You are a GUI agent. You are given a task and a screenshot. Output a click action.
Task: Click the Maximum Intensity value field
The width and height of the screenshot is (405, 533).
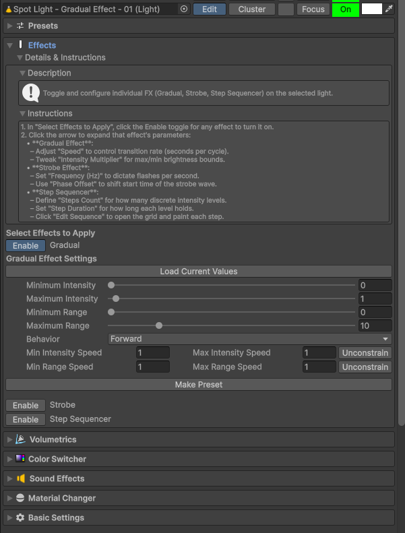tap(375, 299)
